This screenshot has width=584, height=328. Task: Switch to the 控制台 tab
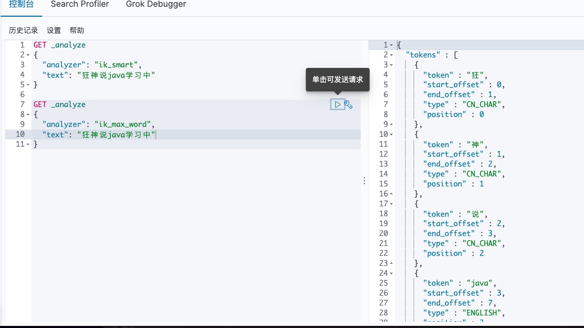pyautogui.click(x=21, y=4)
